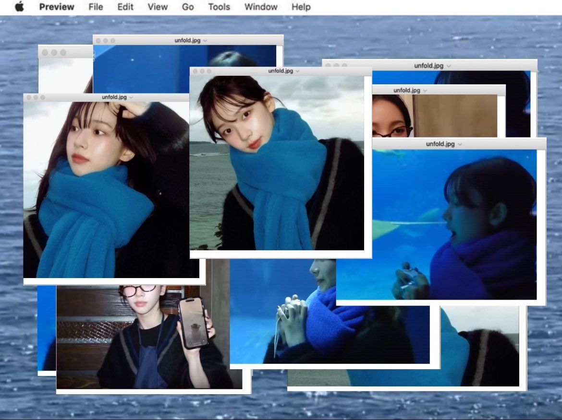Open the Apple menu
Viewport: 562px width, 420px height.
[x=20, y=6]
